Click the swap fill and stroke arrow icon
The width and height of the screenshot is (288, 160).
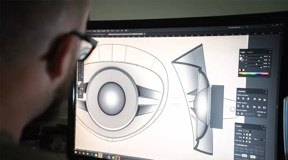[243, 56]
